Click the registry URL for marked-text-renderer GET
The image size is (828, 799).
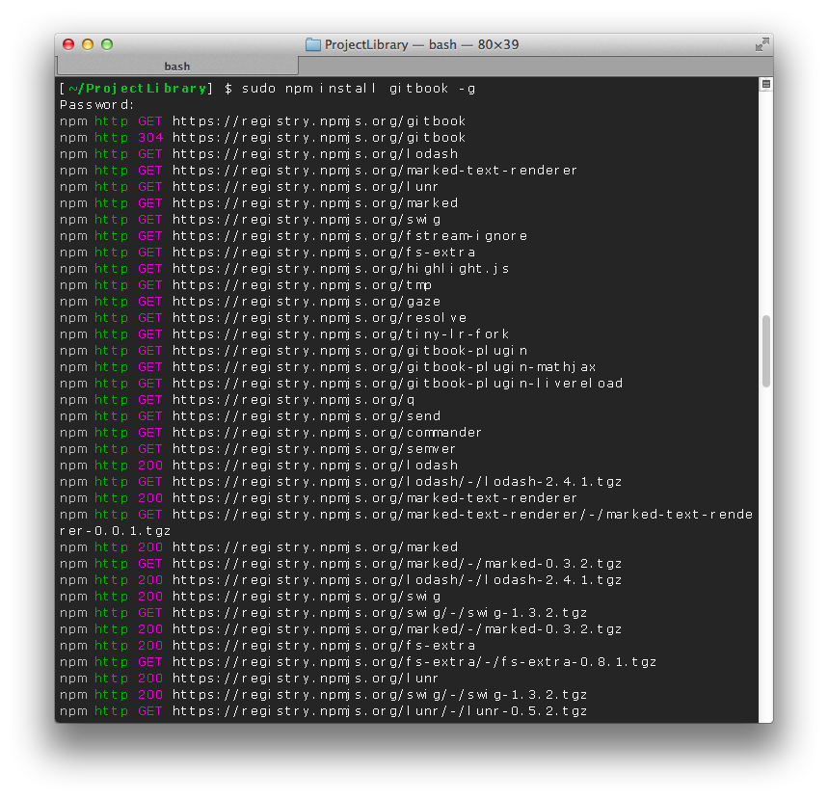(375, 171)
